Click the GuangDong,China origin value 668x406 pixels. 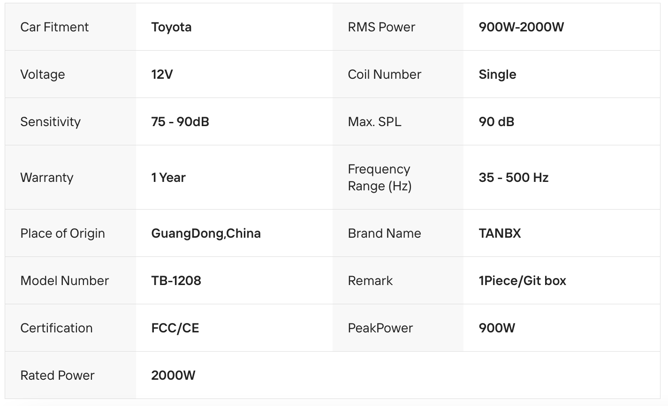(x=206, y=233)
